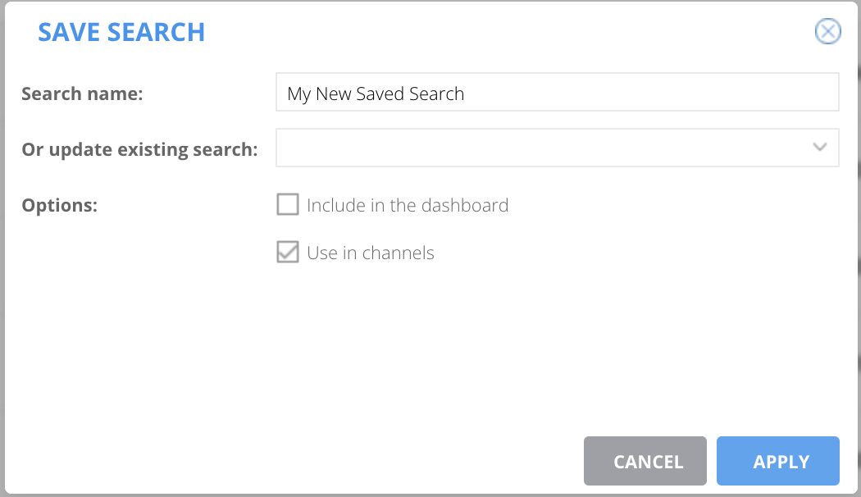
Task: Click the 'Options:' label
Action: [x=59, y=205]
